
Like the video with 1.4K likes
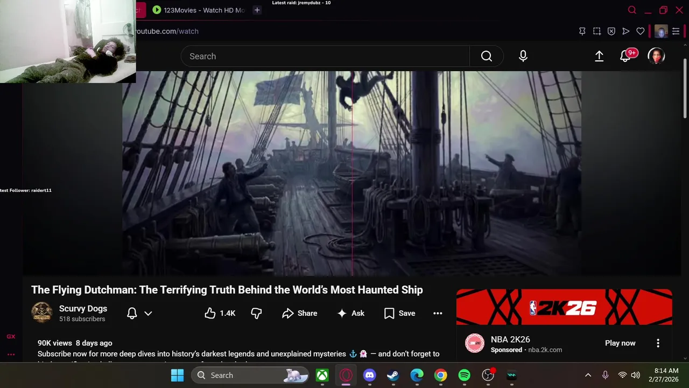point(220,313)
